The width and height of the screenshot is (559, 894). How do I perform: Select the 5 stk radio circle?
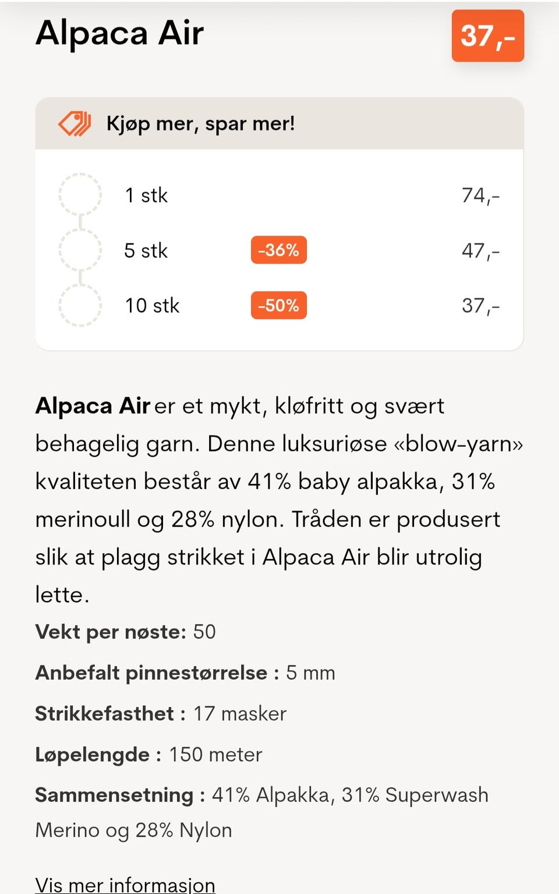[x=80, y=250]
